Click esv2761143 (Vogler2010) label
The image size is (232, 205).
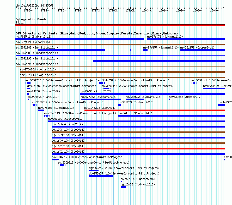coord(38,75)
